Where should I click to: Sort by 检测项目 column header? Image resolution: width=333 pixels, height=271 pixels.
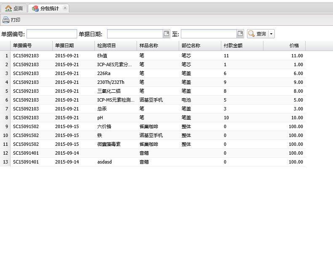[115, 46]
